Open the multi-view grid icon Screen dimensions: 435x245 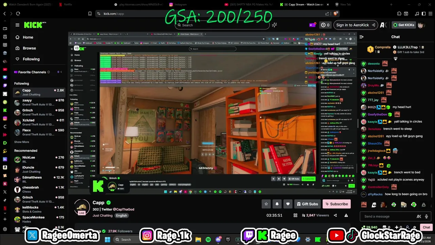[x=295, y=215]
